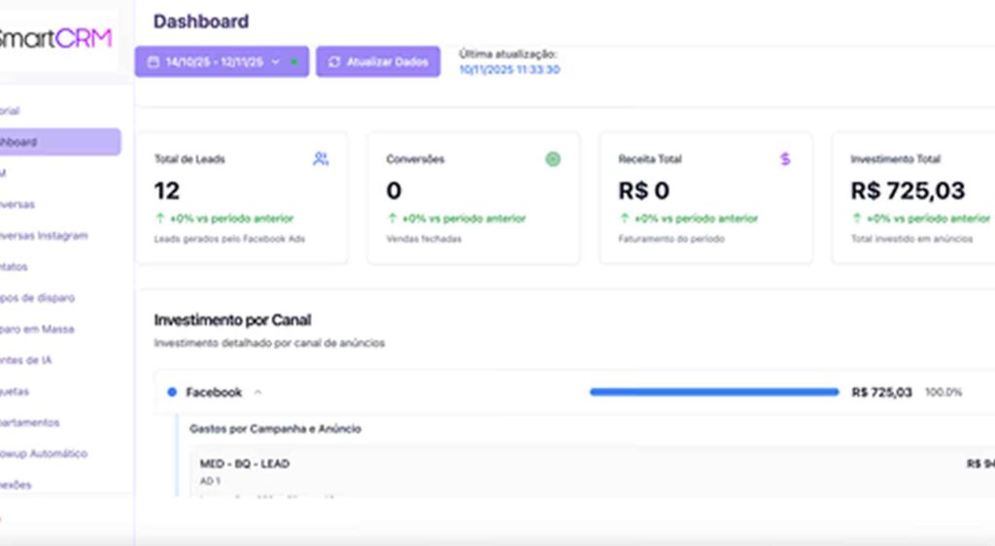This screenshot has height=546, width=995.
Task: Click the refresh icon in Atualizar Dados
Action: click(334, 62)
